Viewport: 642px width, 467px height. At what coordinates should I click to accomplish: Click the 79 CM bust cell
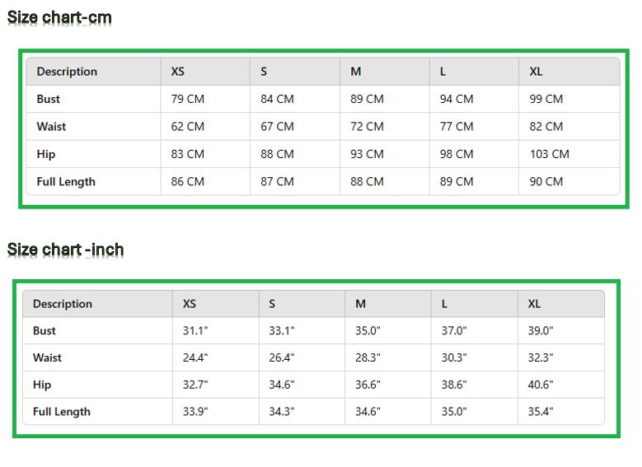(x=188, y=99)
